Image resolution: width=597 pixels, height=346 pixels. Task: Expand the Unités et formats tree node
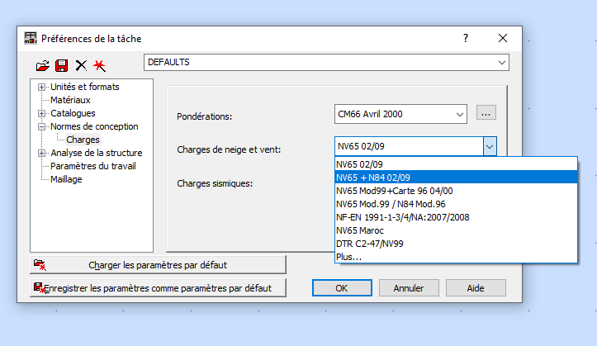pos(41,88)
